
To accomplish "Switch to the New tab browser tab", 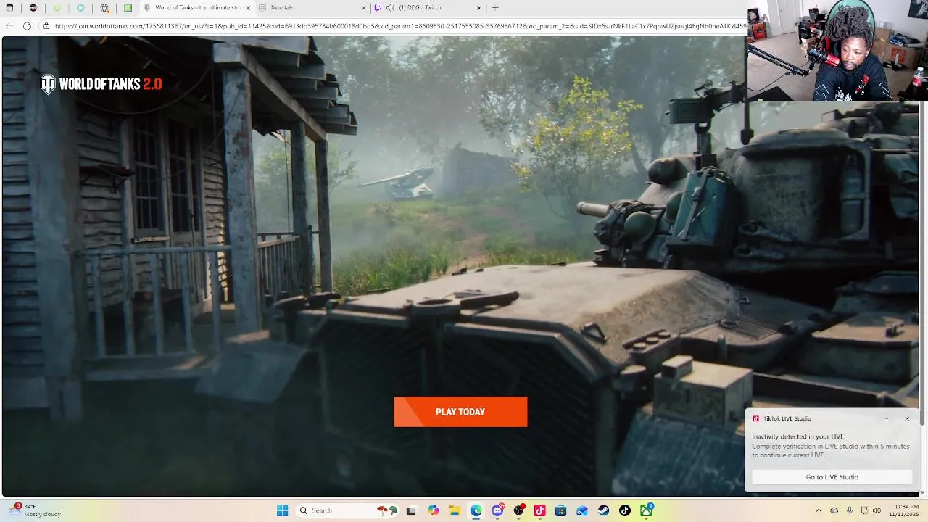I will point(312,8).
